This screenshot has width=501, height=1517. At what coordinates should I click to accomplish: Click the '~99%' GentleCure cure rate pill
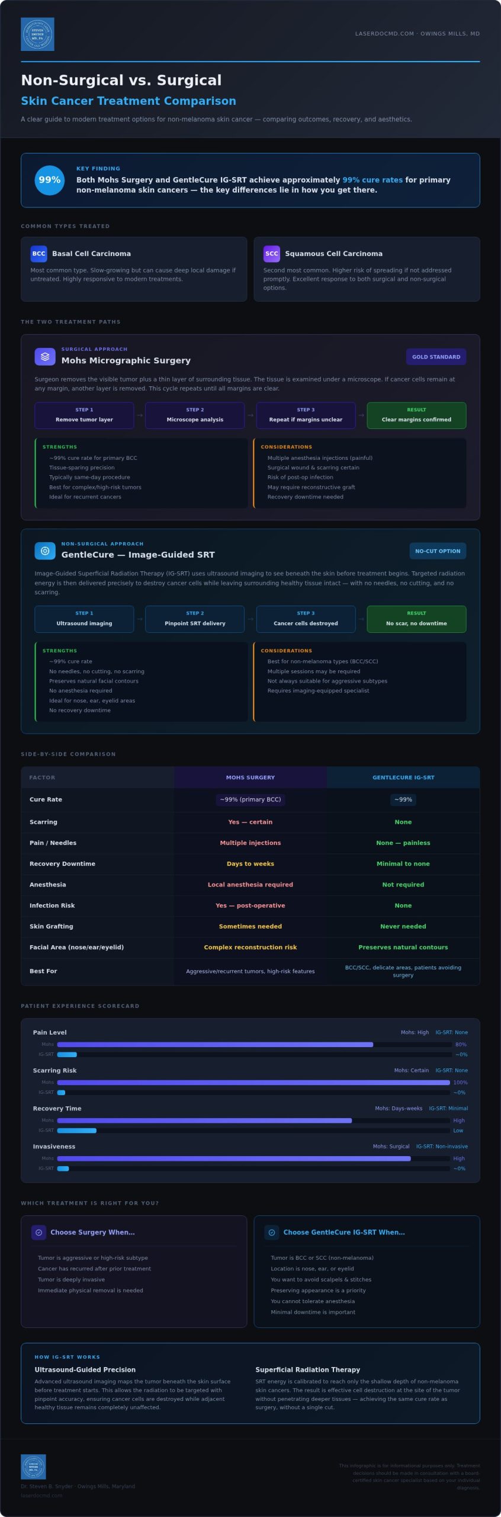403,800
